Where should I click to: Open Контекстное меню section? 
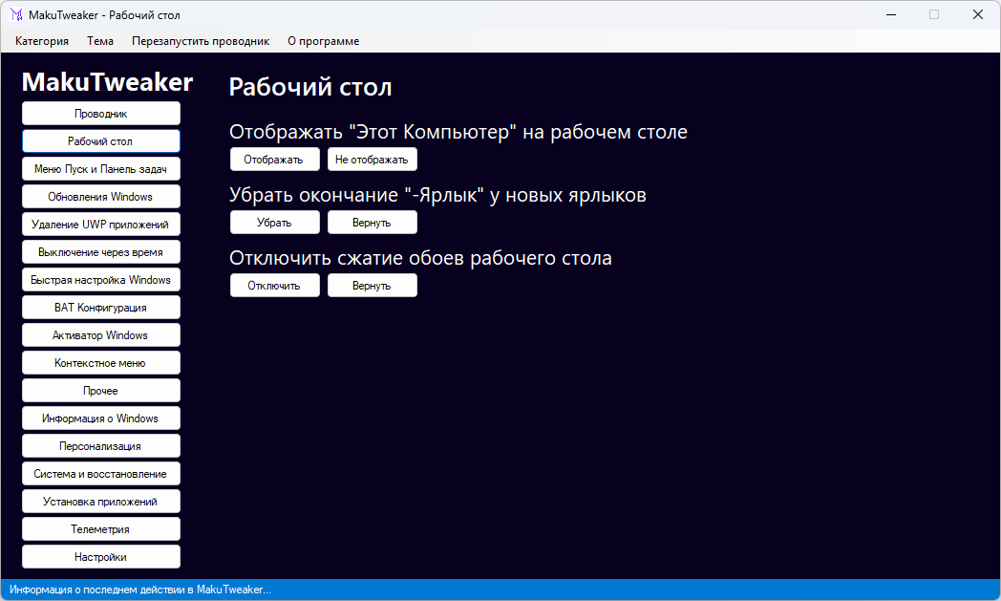coord(101,363)
